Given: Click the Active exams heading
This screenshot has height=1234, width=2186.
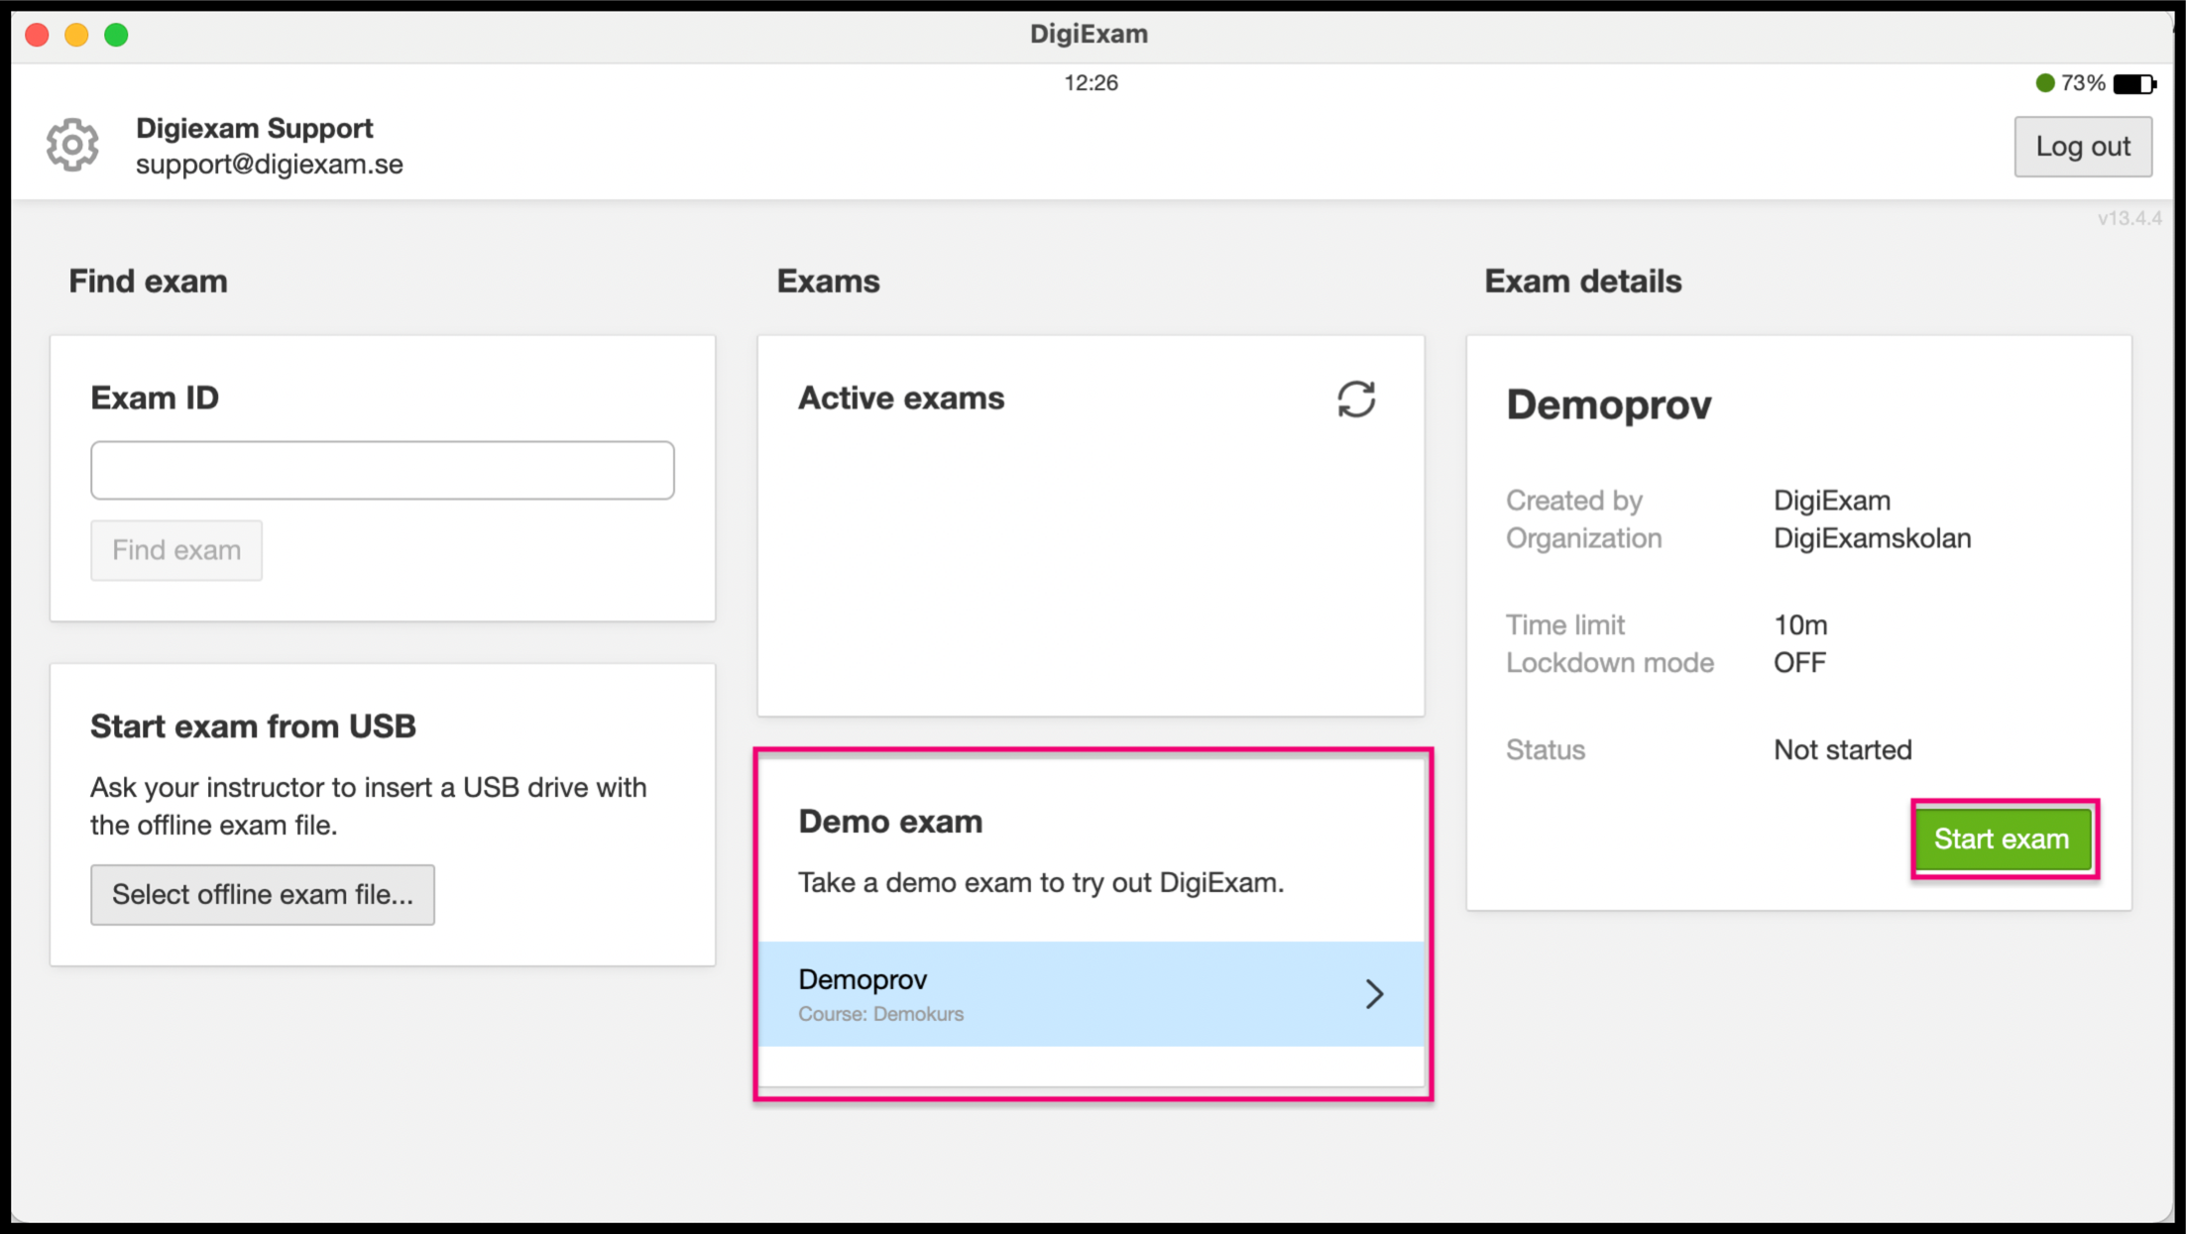Looking at the screenshot, I should click(901, 398).
